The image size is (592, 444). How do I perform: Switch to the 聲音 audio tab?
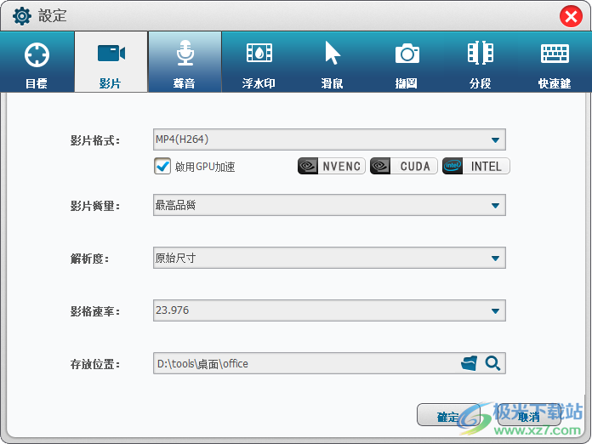[185, 62]
